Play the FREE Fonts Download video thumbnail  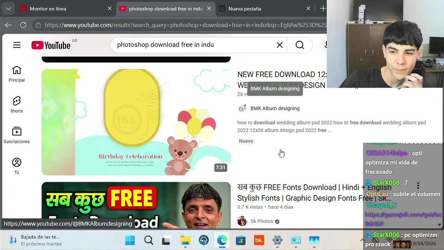(136, 205)
